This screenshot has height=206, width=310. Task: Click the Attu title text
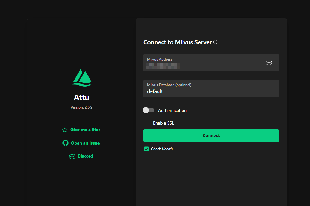[x=82, y=97]
